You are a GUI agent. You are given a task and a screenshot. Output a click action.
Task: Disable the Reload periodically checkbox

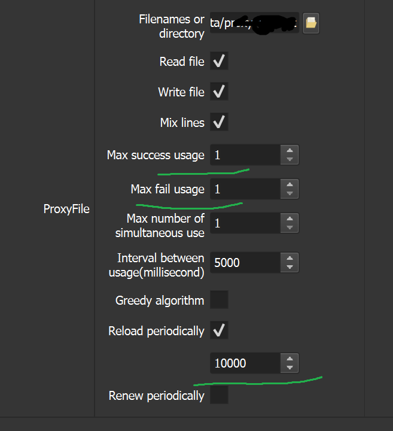(x=219, y=330)
